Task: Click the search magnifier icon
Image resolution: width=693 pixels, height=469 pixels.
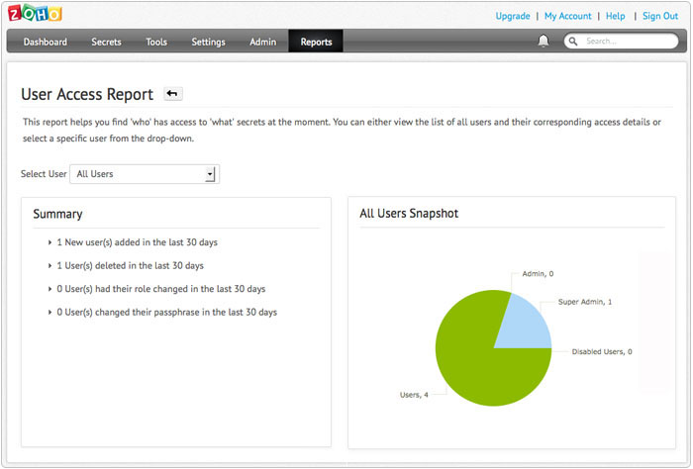Action: click(573, 42)
